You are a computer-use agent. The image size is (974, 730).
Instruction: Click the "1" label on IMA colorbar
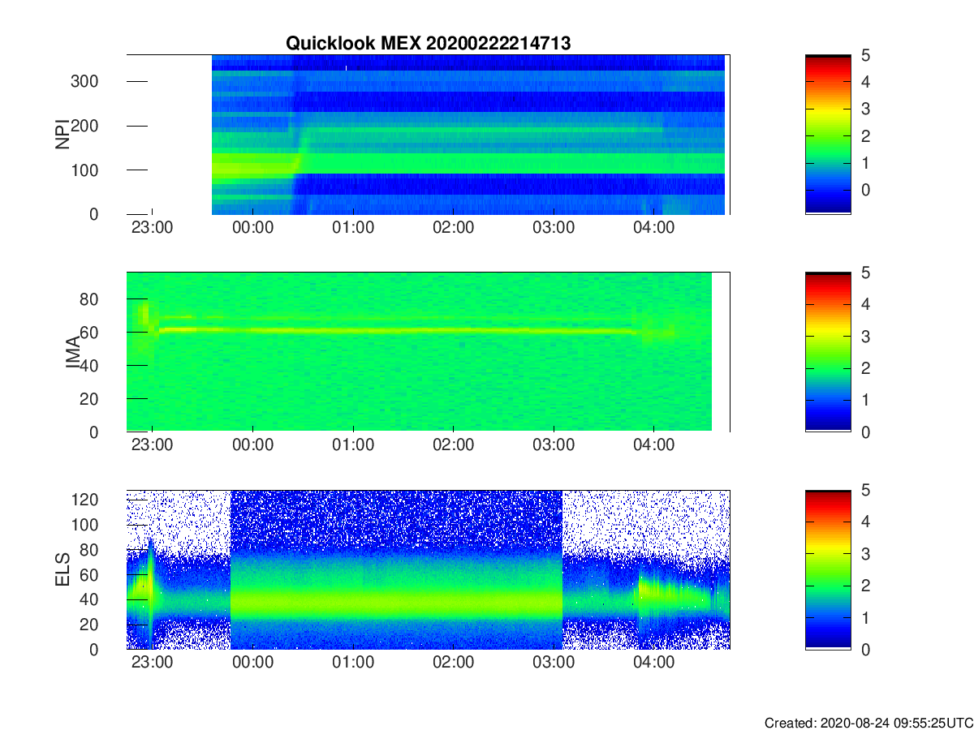(x=864, y=400)
